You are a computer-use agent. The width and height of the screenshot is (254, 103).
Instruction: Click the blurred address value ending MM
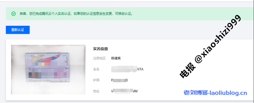click(124, 91)
